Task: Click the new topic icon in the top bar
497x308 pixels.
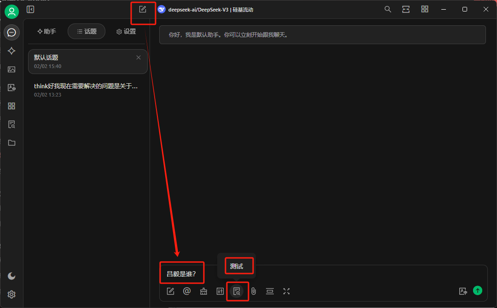Action: coord(143,9)
